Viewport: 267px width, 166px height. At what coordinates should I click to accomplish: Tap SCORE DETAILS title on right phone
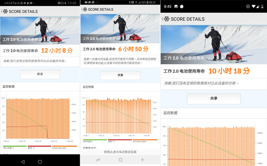tap(188, 19)
